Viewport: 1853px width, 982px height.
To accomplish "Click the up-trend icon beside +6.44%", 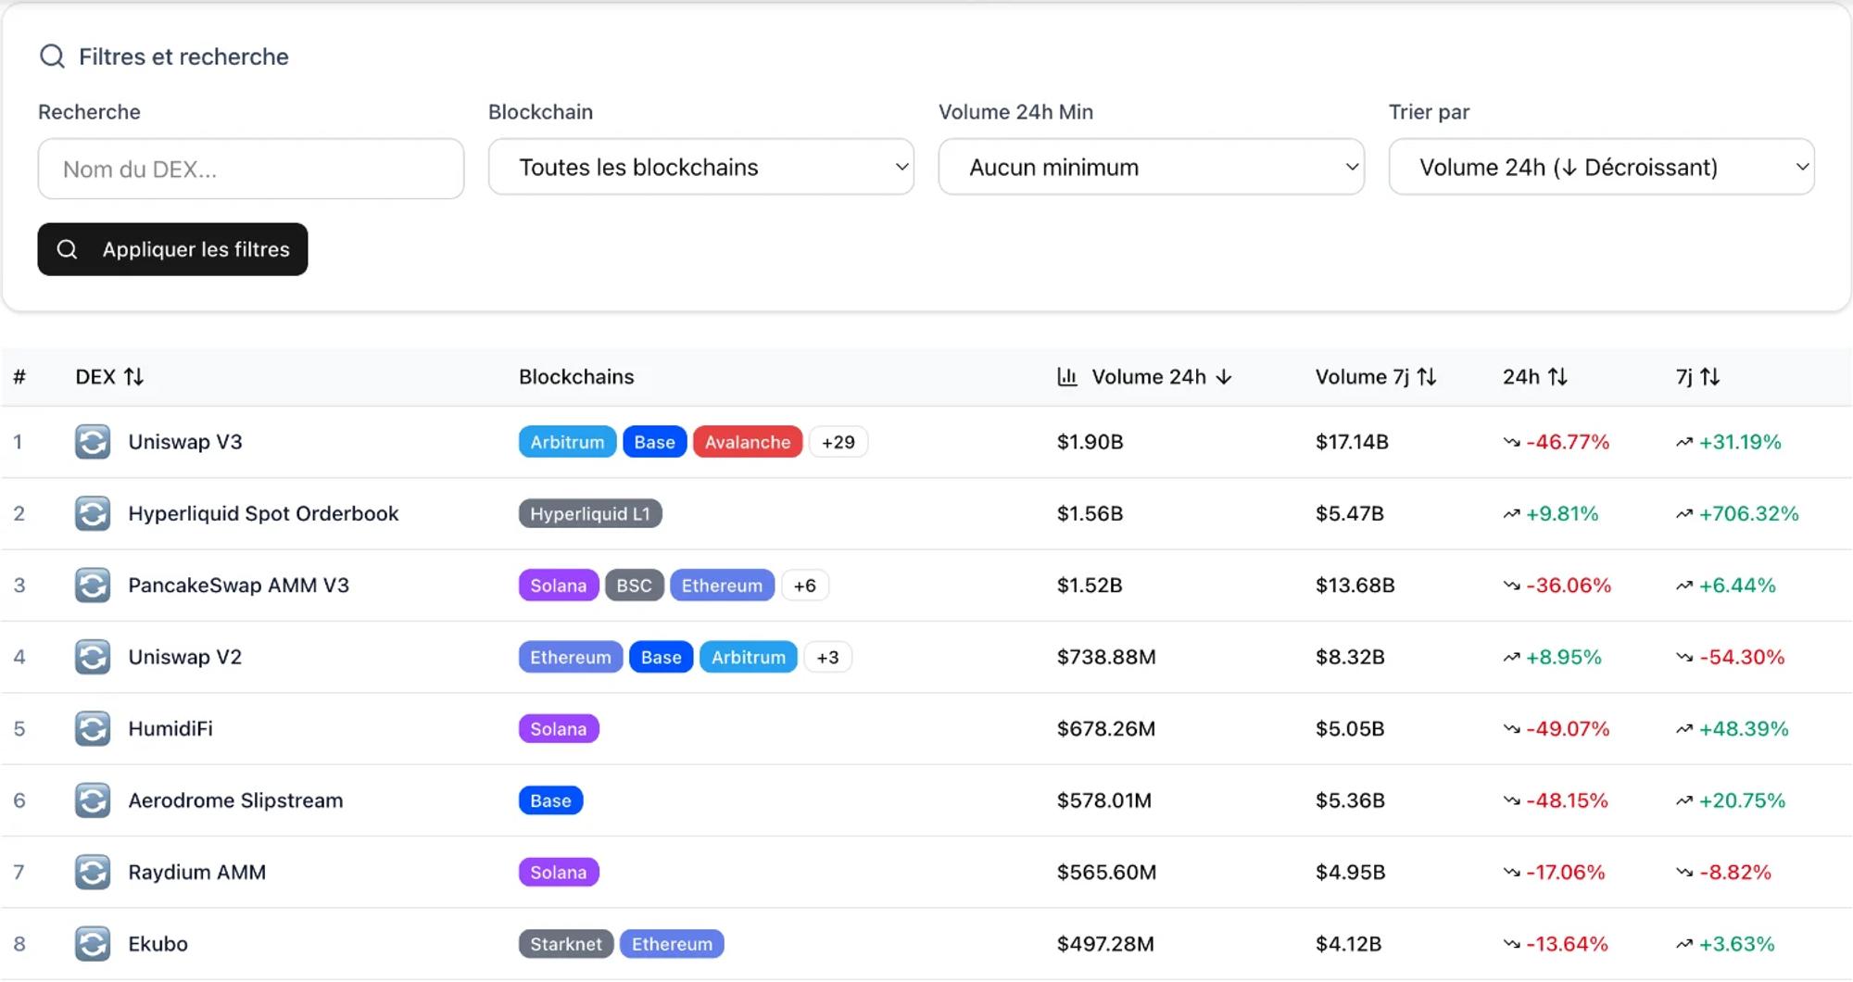I will pos(1684,586).
